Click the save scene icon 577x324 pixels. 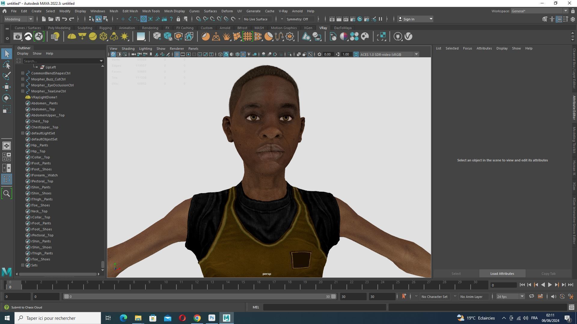pyautogui.click(x=57, y=19)
